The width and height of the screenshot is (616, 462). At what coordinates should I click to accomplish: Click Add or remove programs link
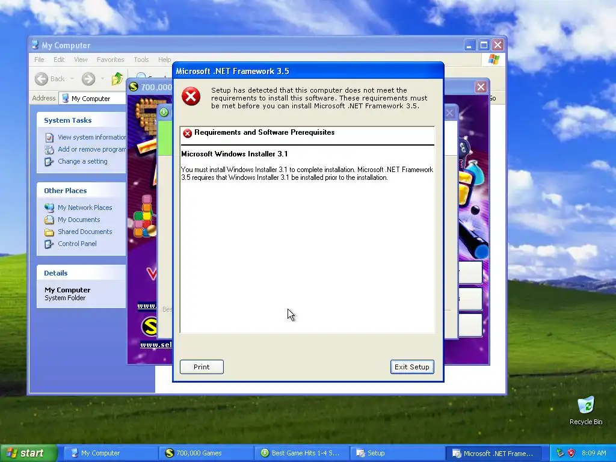[92, 149]
